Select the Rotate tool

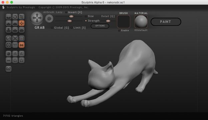coord(15,17)
